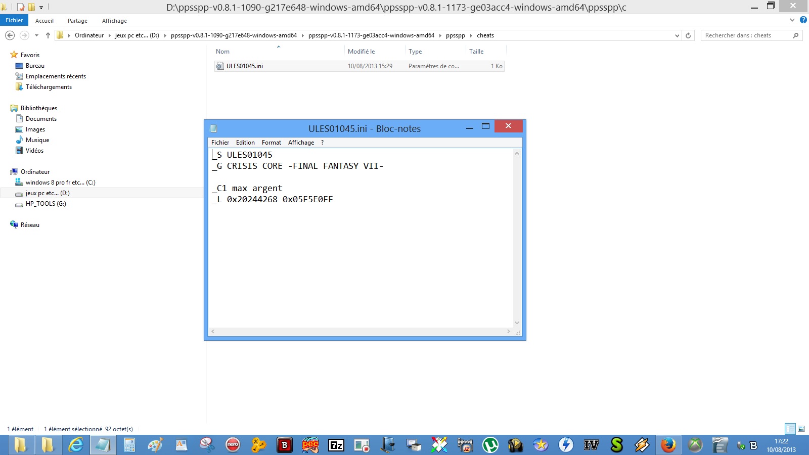Open the Affichage ribbon tab in Explorer

[114, 21]
